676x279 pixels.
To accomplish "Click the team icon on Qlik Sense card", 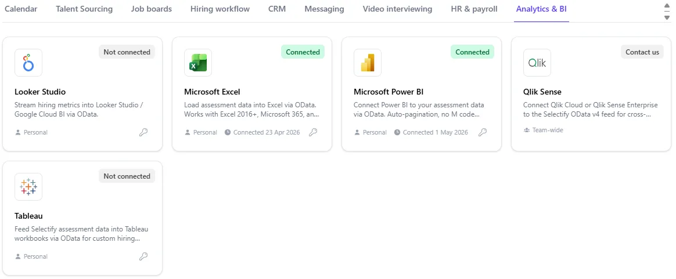I will pos(526,129).
